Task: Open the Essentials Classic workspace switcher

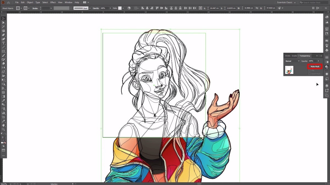Action: pos(287,2)
